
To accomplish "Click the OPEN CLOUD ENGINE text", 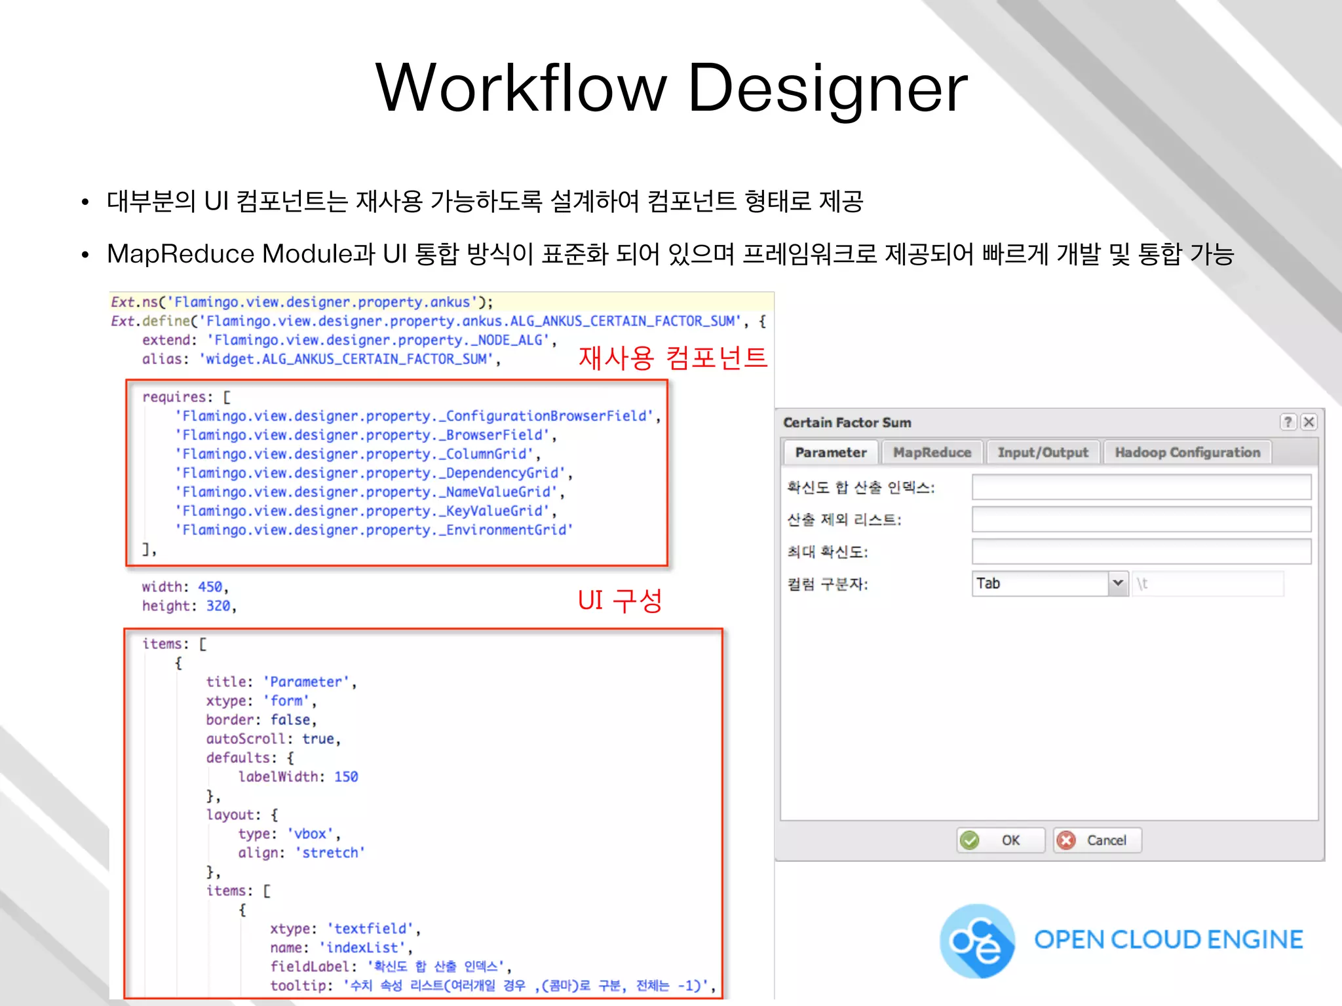I will pyautogui.click(x=1168, y=940).
